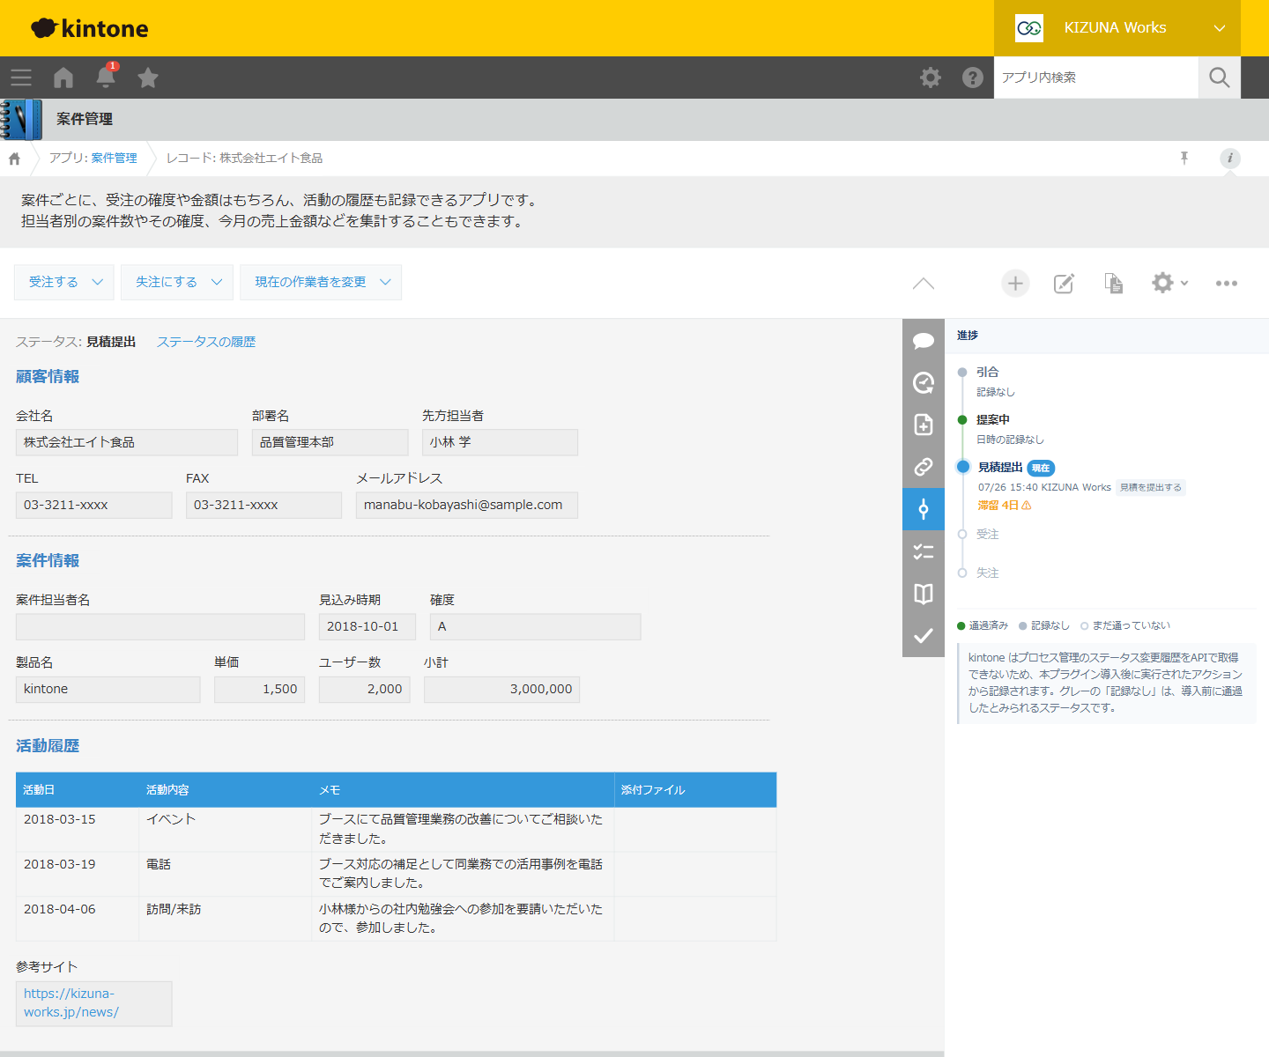1269x1057 pixels.
Task: Select 2018-03-19 activity row date
Action: (59, 864)
